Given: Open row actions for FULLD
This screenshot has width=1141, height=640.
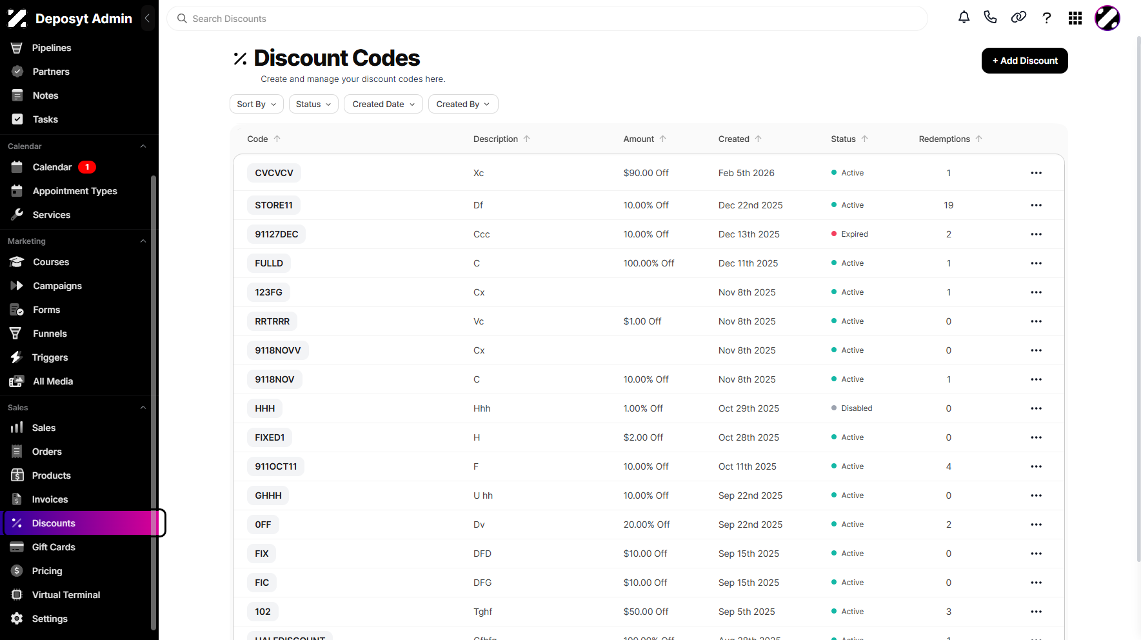Looking at the screenshot, I should click(1037, 263).
